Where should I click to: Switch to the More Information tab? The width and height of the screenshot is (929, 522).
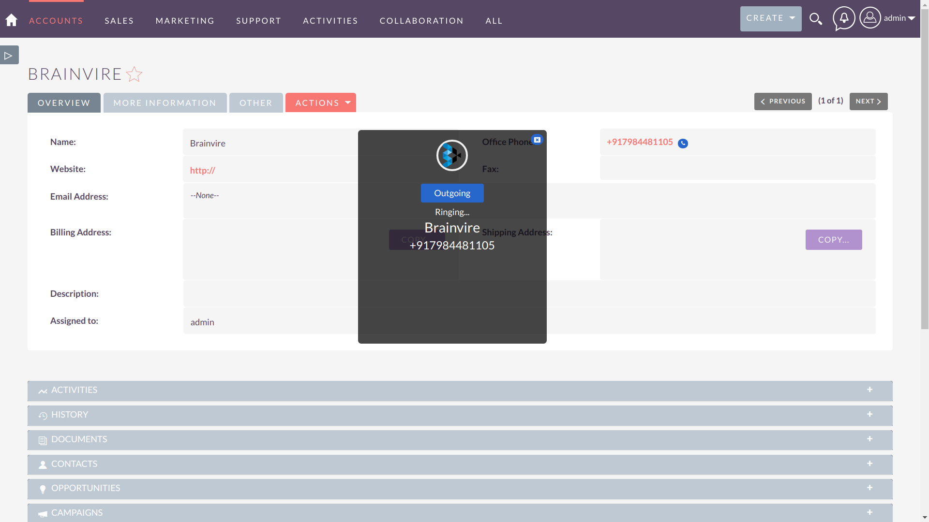(165, 102)
